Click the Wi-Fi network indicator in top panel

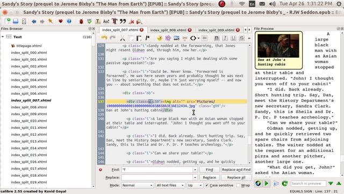coord(242,4)
